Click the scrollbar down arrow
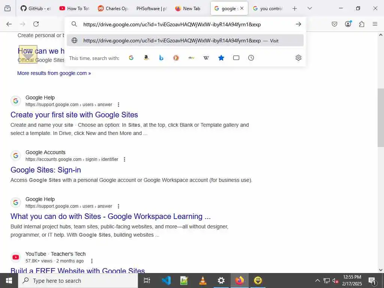The width and height of the screenshot is (384, 288). pos(381,270)
